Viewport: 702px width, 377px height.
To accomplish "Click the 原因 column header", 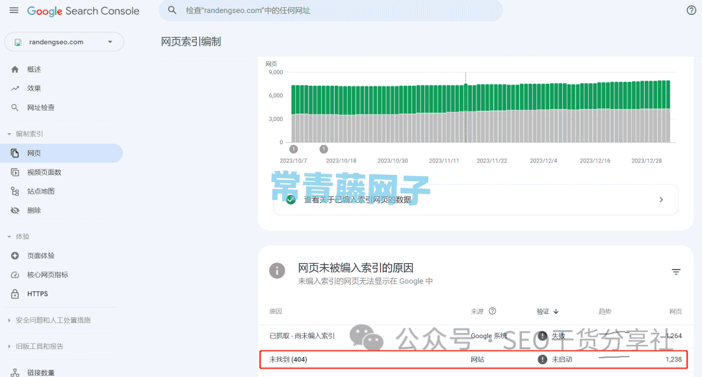I will pos(276,311).
